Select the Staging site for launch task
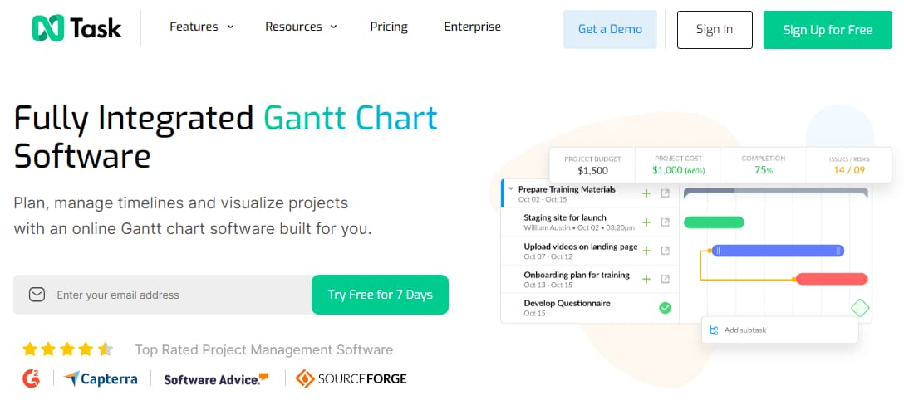The image size is (904, 415). pos(564,217)
